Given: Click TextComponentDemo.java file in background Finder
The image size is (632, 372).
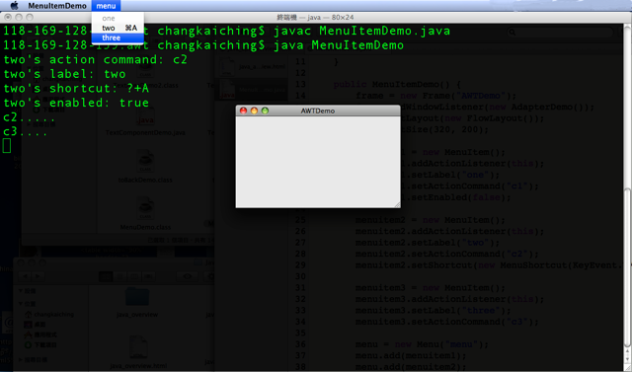Looking at the screenshot, I should (x=145, y=120).
